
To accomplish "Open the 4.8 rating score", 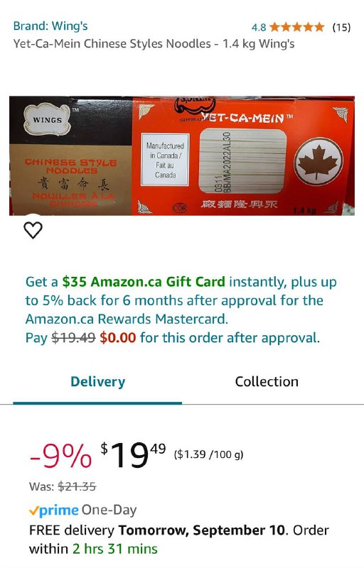I will pos(259,28).
